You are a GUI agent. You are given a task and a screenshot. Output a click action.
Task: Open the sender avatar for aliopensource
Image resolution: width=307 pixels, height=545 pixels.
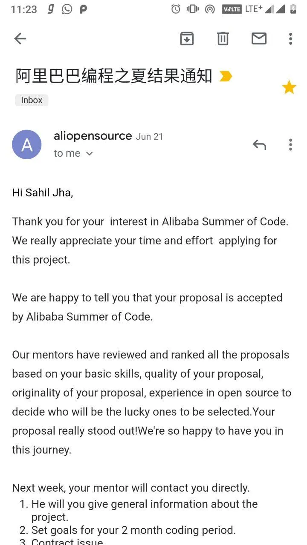coord(27,145)
